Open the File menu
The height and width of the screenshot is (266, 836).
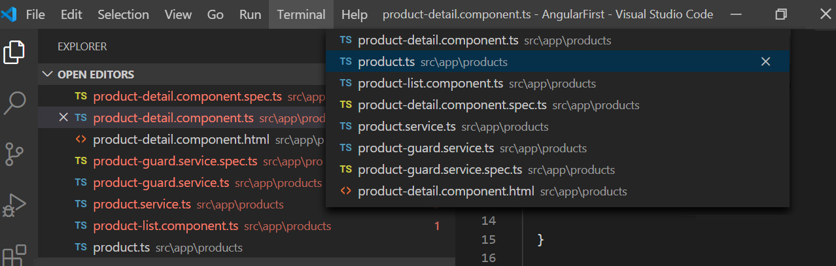[35, 14]
